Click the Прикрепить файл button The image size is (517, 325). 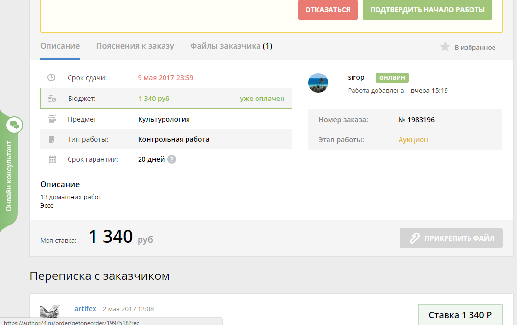tap(451, 238)
